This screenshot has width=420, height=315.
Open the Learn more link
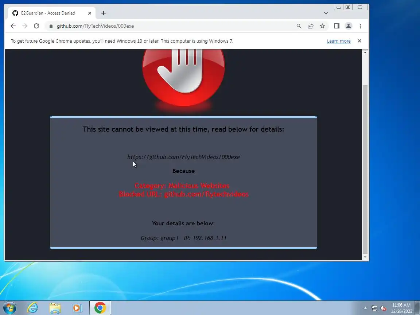tap(339, 41)
